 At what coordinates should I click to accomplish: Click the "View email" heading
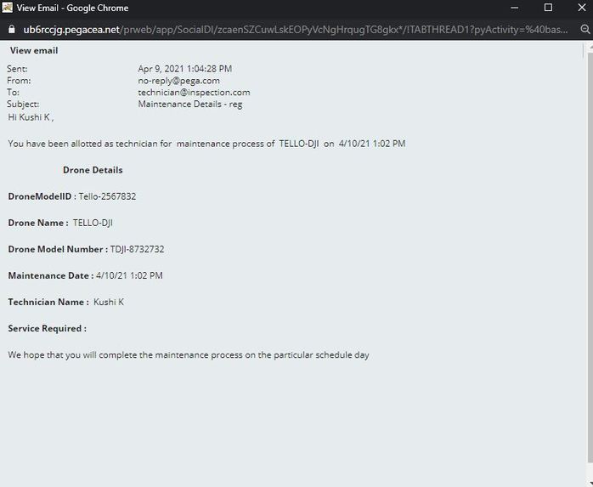coord(34,50)
